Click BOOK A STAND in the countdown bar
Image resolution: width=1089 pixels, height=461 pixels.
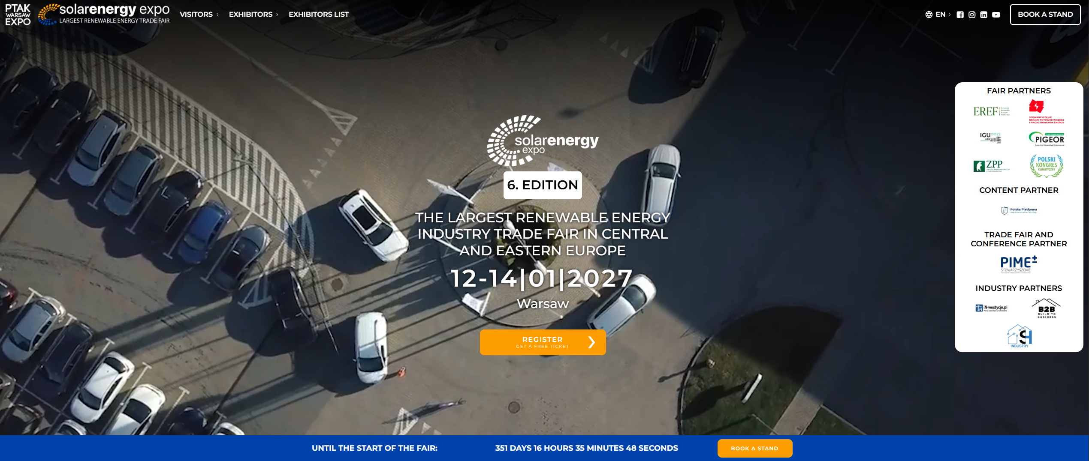click(x=755, y=448)
